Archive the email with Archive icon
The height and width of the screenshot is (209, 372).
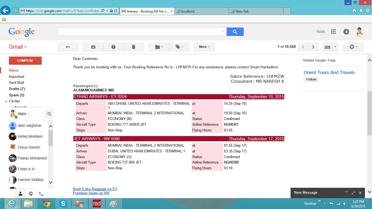click(x=93, y=47)
